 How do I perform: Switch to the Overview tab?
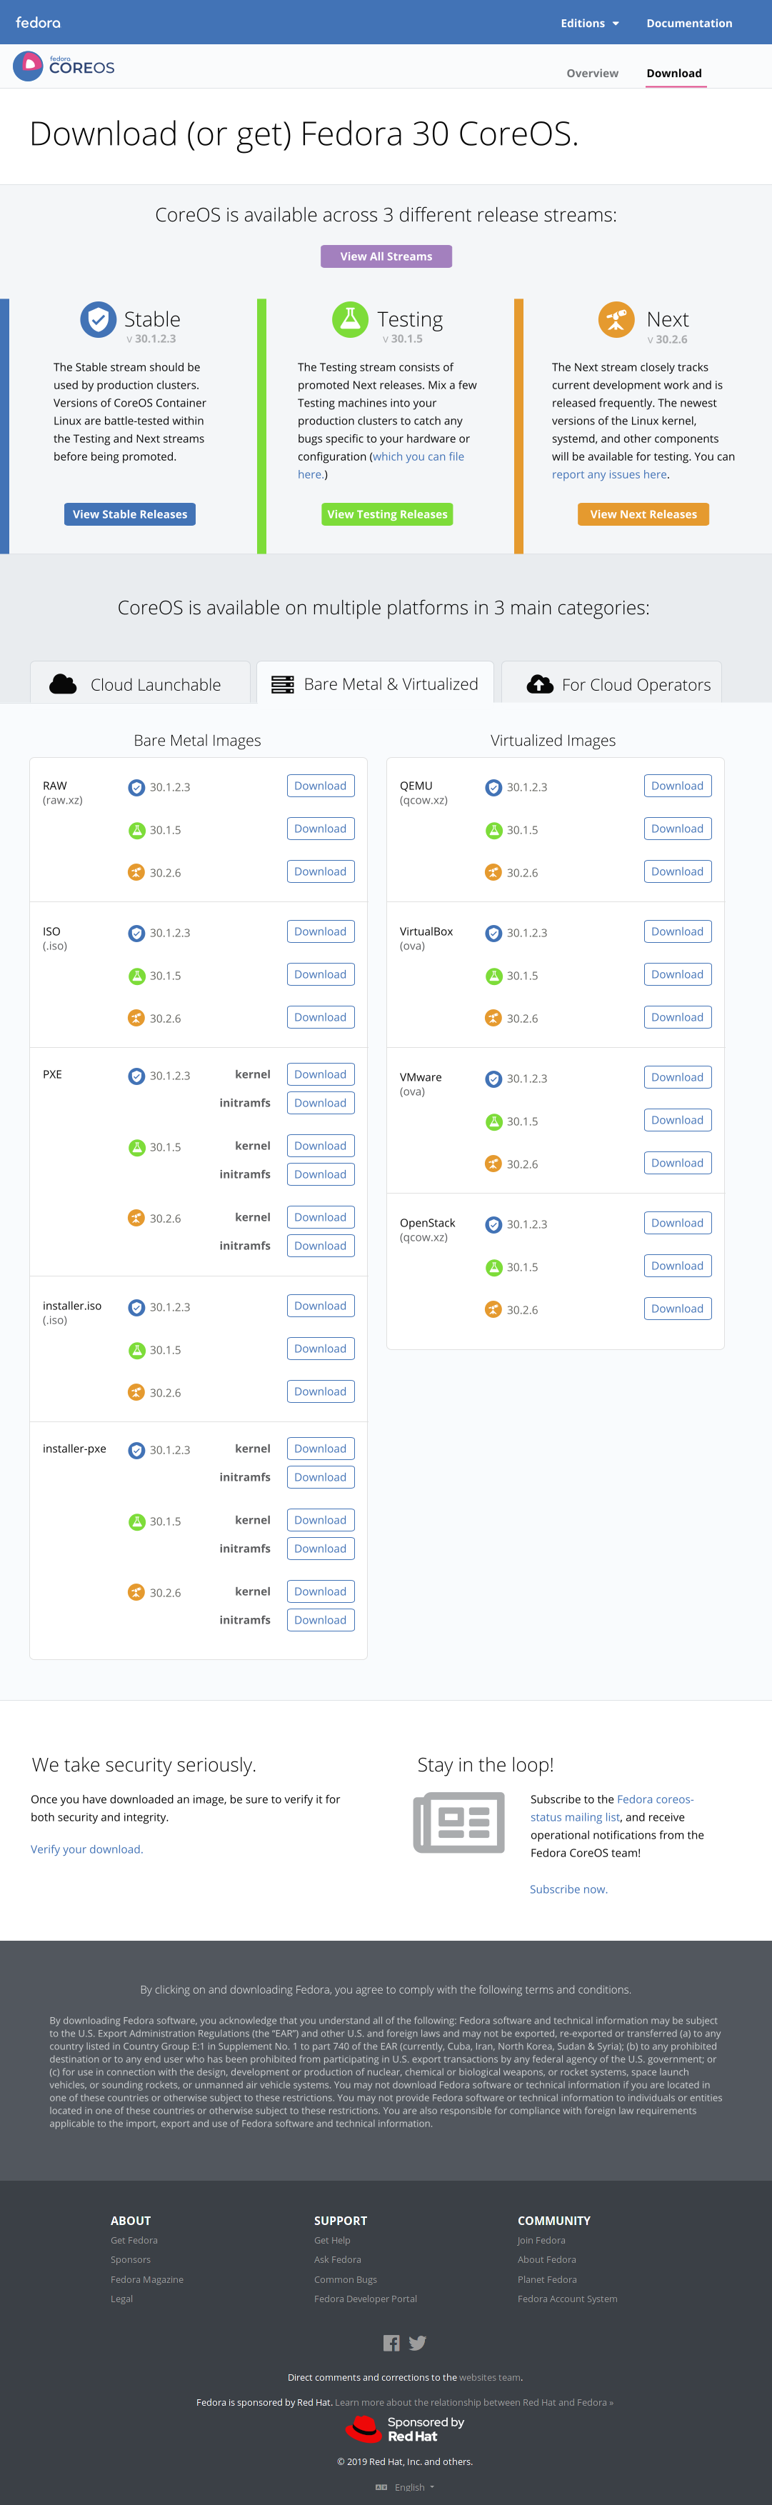point(592,73)
